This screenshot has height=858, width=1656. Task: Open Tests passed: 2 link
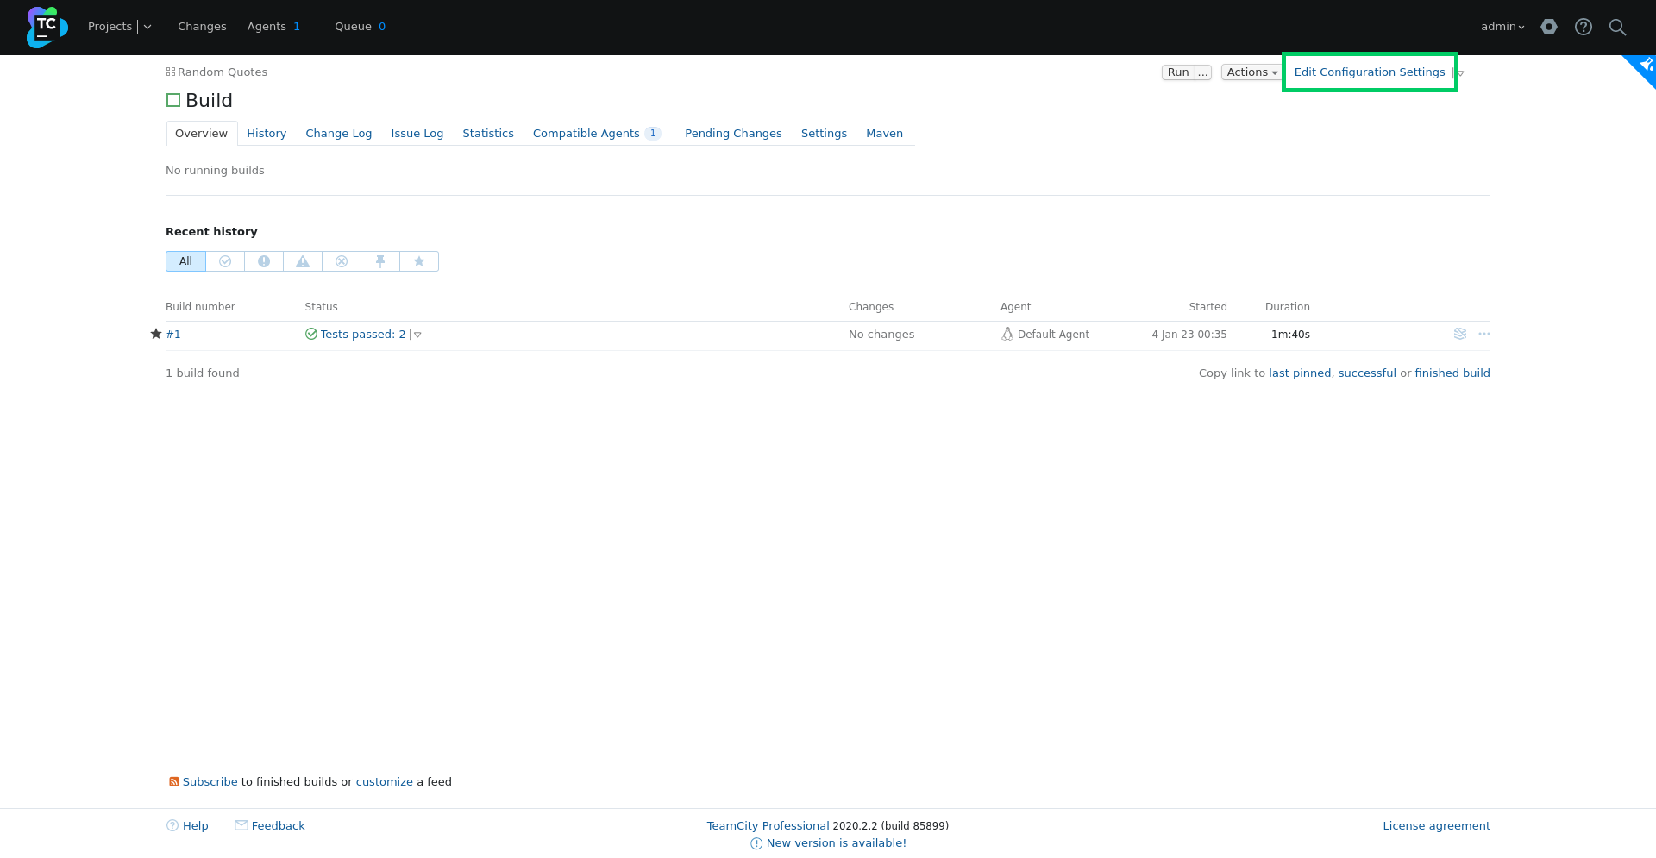pos(363,335)
